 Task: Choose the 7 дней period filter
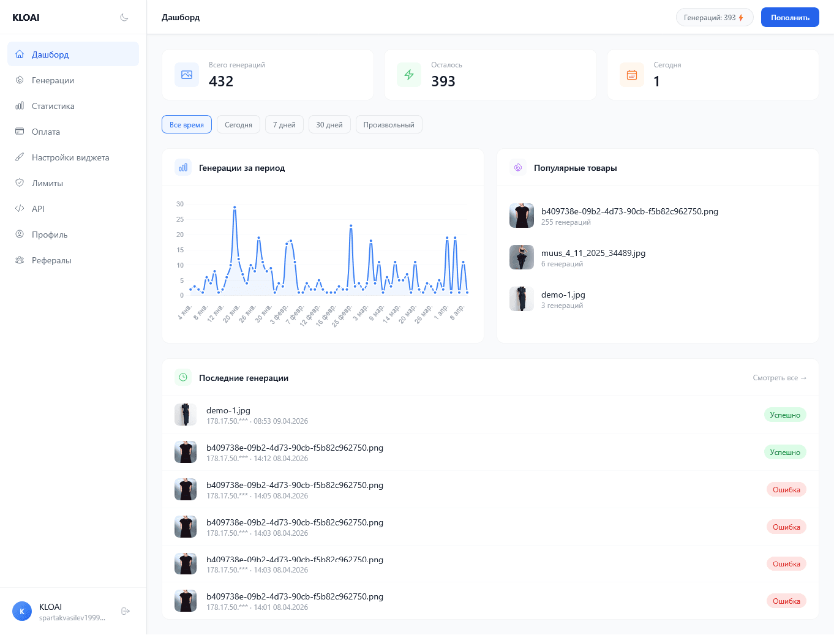[284, 124]
